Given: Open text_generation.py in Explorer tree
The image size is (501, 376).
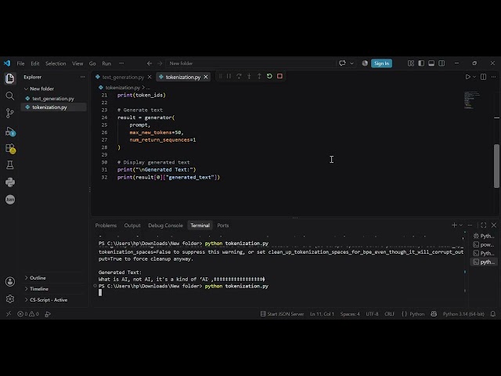Looking at the screenshot, I should tap(53, 99).
